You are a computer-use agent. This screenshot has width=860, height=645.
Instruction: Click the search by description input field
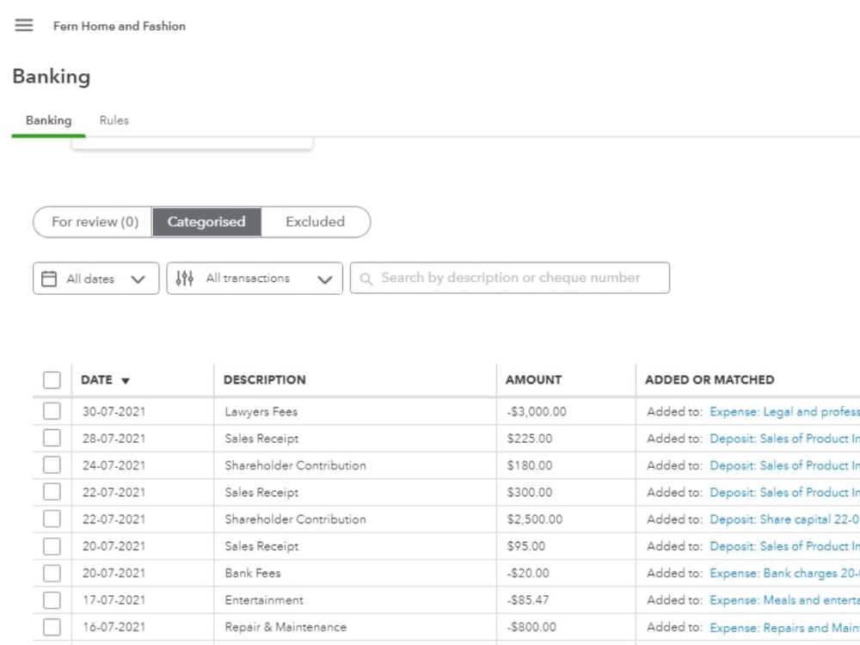(509, 278)
